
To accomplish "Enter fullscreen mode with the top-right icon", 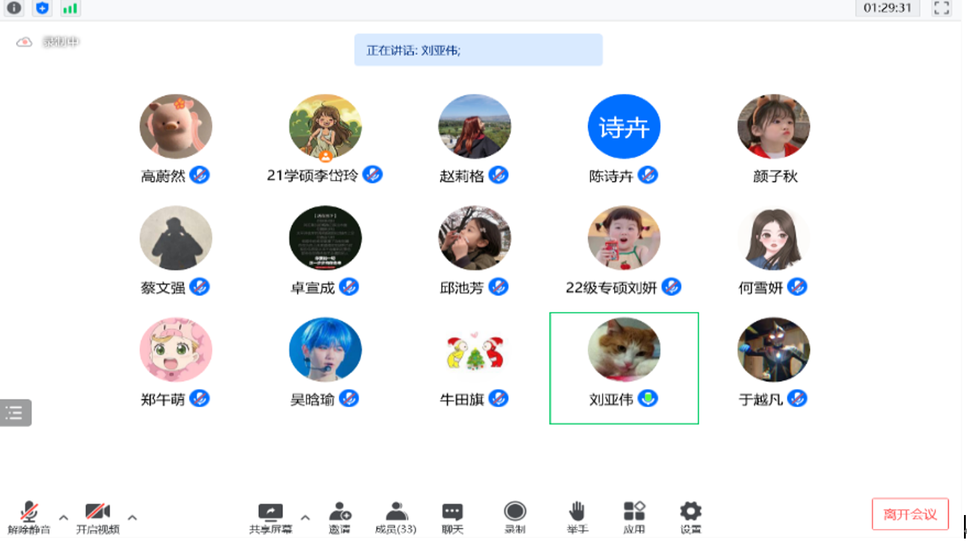I will click(941, 8).
